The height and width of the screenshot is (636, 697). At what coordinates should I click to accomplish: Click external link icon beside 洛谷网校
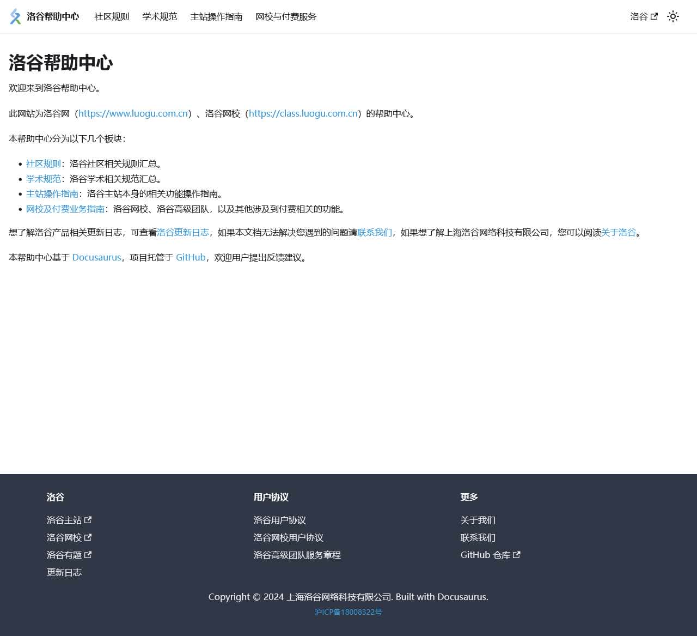[x=88, y=537]
